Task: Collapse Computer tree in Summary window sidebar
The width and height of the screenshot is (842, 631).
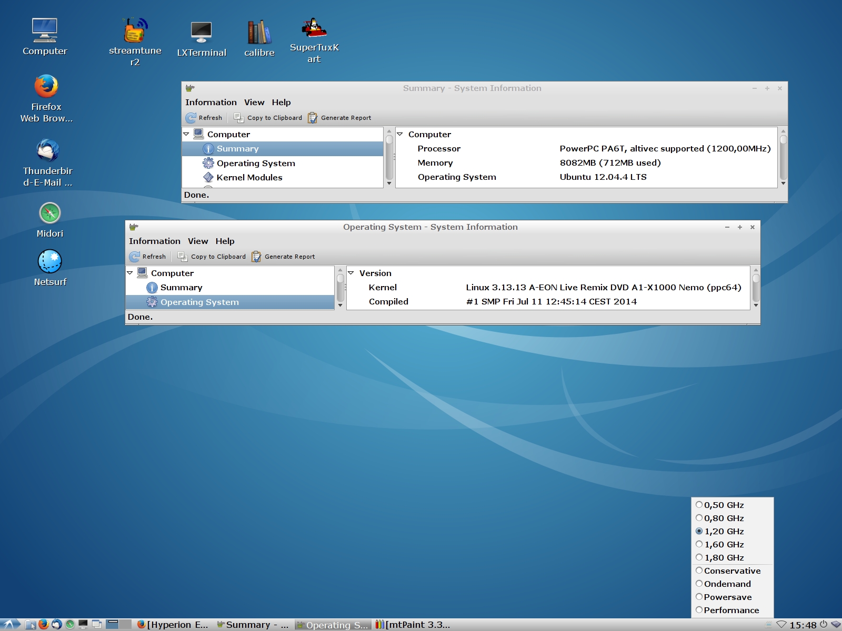Action: pyautogui.click(x=186, y=135)
